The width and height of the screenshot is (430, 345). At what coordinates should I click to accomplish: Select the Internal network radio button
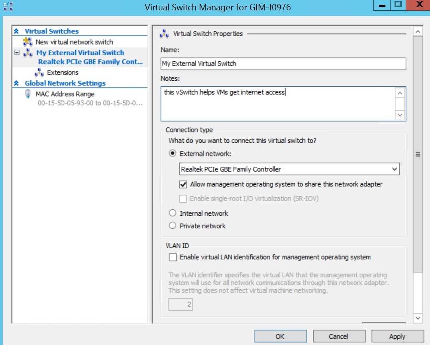pyautogui.click(x=173, y=213)
